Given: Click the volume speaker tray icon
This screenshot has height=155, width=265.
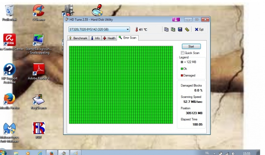Looking at the screenshot, I should tap(234, 153).
